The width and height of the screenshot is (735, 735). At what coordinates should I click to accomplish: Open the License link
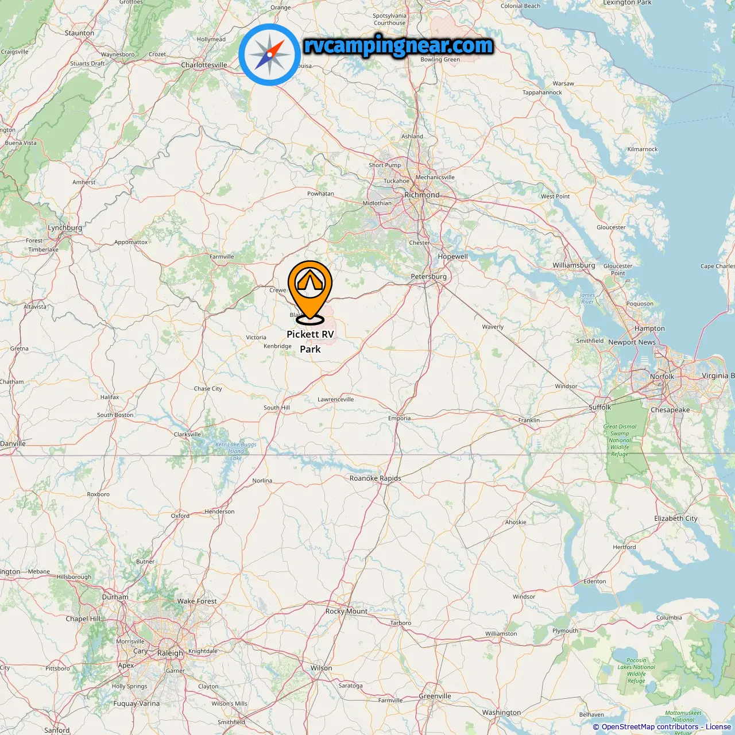[x=718, y=726]
